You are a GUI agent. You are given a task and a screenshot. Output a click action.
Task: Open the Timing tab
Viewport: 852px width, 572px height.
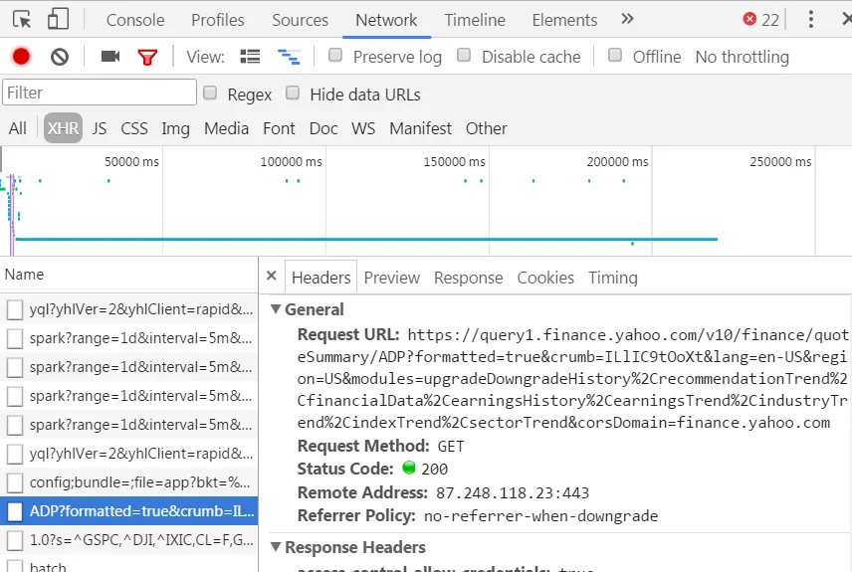tap(612, 278)
